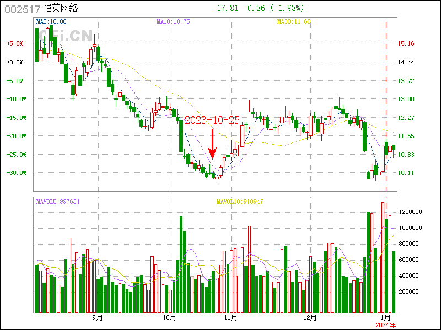Jump to 11月 on time axis
Image resolution: width=441 pixels, height=330 pixels.
click(231, 317)
